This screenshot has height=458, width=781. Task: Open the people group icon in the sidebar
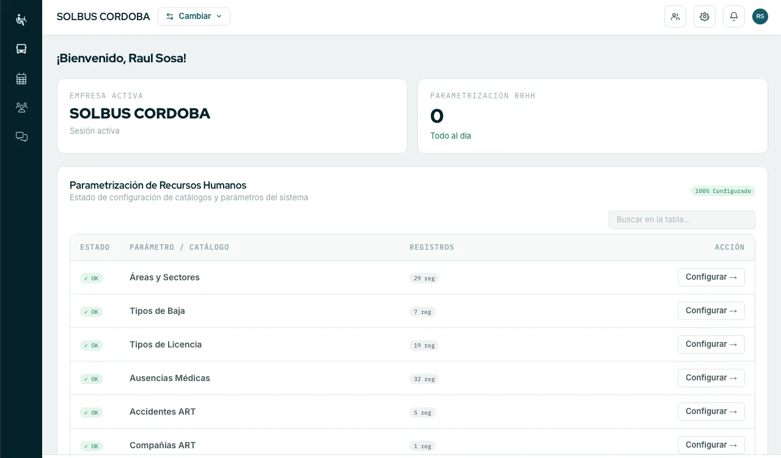coord(21,107)
